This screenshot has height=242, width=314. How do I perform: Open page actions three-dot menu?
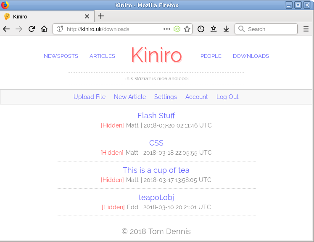167,29
